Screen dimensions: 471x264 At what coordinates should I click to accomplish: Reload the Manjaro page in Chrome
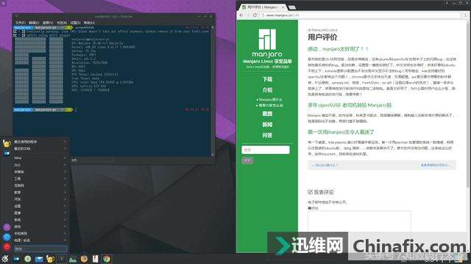tap(255, 15)
